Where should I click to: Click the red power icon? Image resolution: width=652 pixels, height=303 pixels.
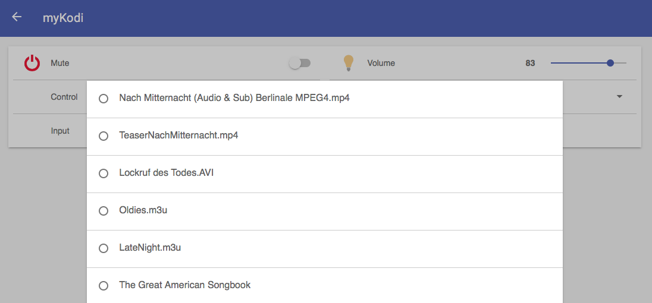tap(32, 63)
